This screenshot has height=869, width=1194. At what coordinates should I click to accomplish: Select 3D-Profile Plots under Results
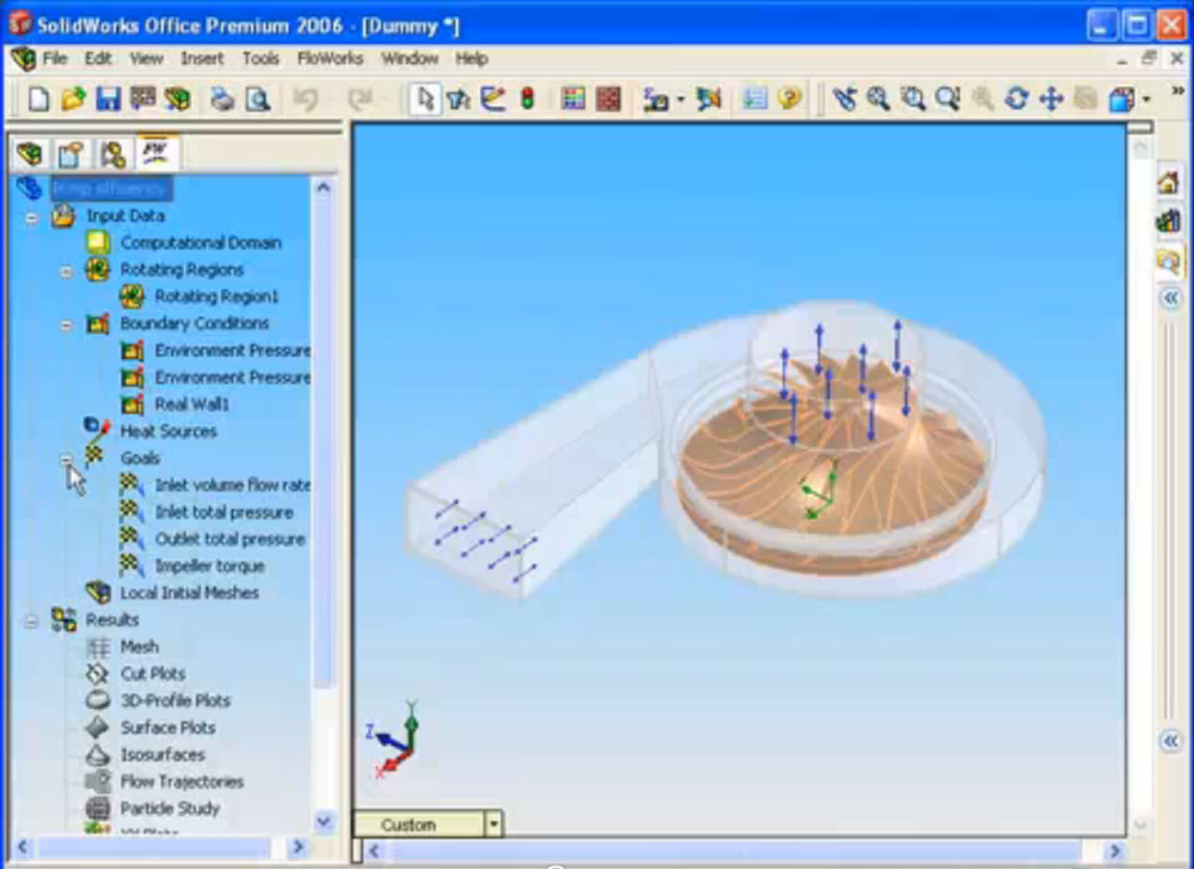click(175, 702)
